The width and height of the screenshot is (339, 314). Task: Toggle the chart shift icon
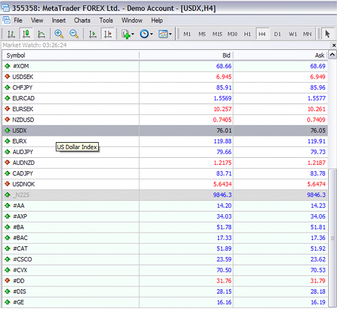point(108,34)
